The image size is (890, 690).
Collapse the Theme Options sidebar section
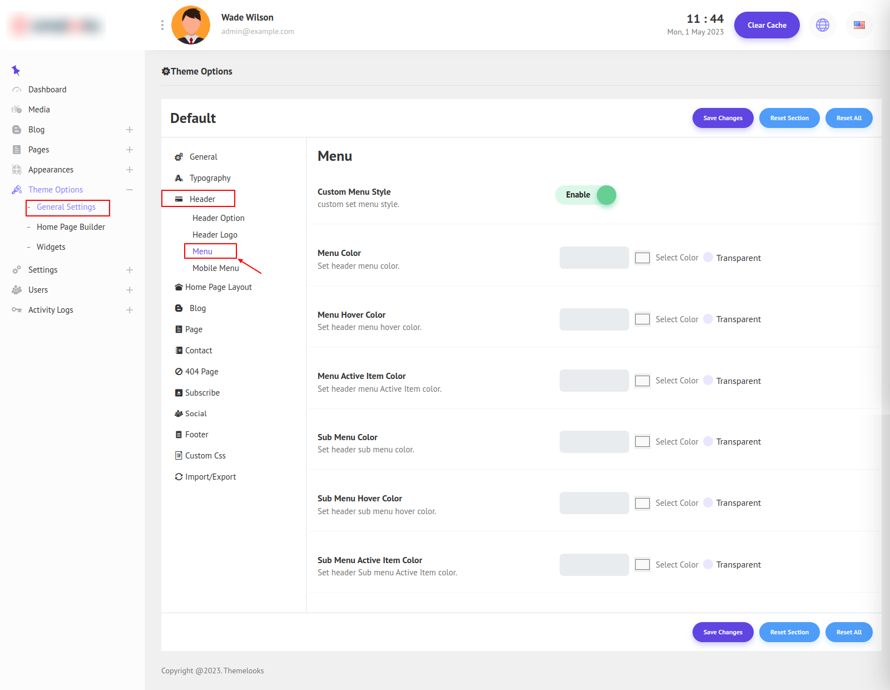click(130, 190)
